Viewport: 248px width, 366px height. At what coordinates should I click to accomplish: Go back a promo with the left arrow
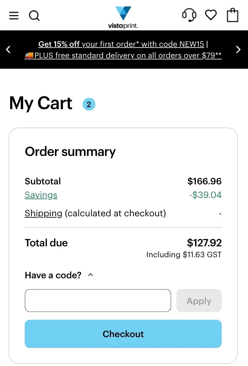(8, 50)
